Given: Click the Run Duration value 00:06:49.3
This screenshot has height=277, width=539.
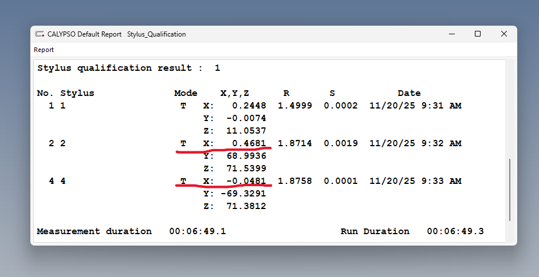Looking at the screenshot, I should [455, 231].
